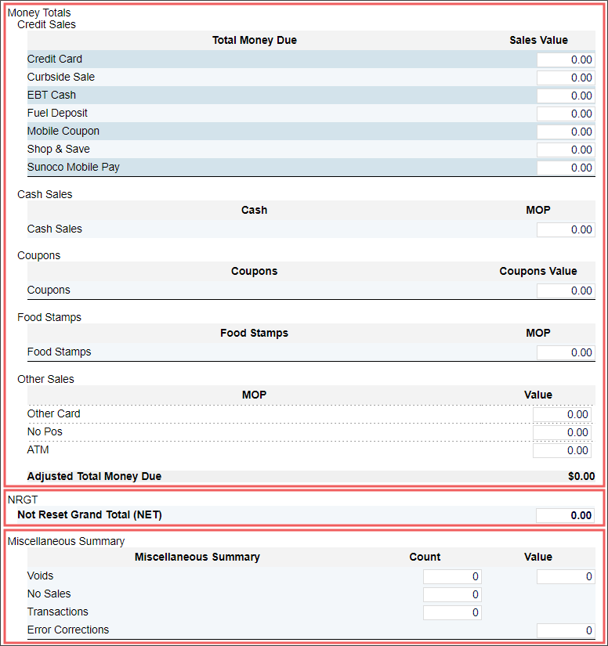Click the ATM row label
The image size is (608, 646).
tap(38, 450)
